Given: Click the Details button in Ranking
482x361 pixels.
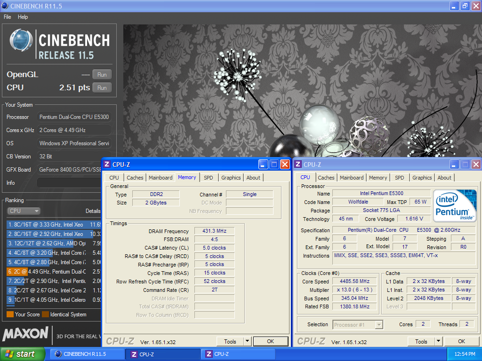Looking at the screenshot, I should tap(93, 211).
